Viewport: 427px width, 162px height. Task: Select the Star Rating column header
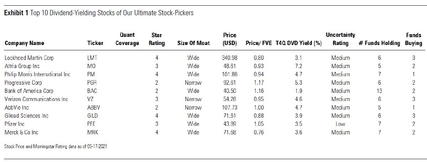tap(157, 39)
